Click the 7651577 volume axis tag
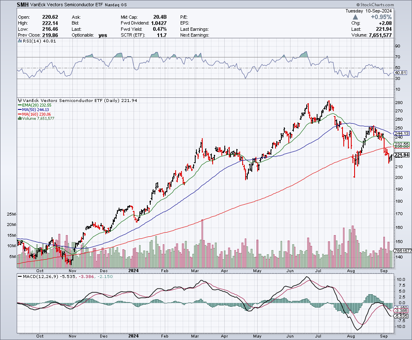 [x=402, y=251]
